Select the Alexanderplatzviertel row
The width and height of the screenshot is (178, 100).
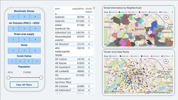click(x=74, y=38)
